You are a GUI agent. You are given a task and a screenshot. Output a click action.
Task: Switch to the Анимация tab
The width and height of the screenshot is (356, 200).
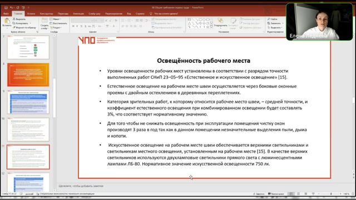point(78,13)
